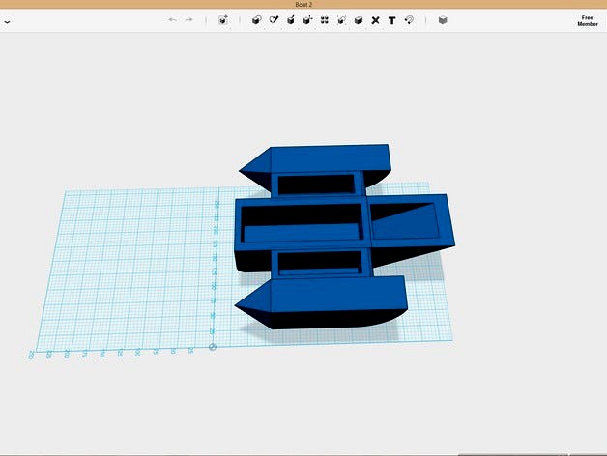Click the grid origin circle marker

point(212,347)
